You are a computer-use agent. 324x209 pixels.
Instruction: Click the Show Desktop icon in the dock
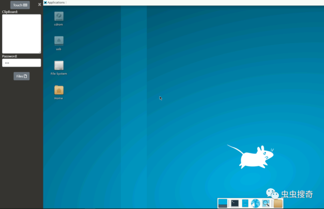click(x=222, y=203)
